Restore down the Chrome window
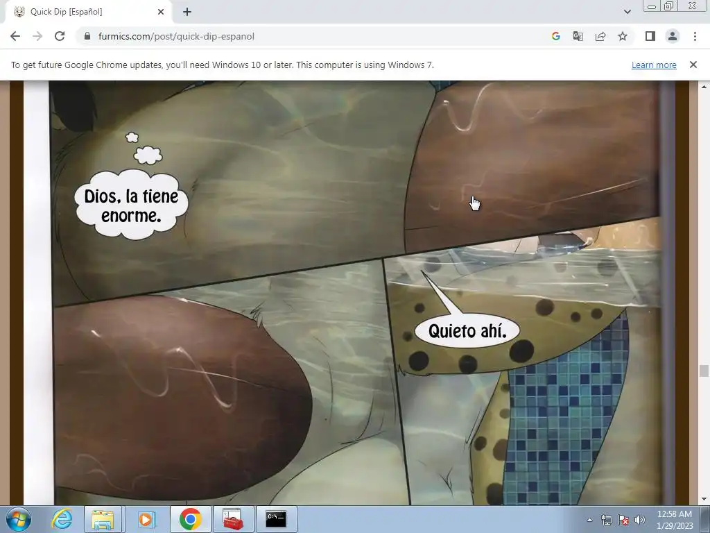 (669, 6)
